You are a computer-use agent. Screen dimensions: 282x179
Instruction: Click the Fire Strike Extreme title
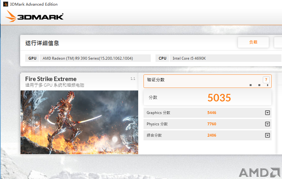[51, 79]
